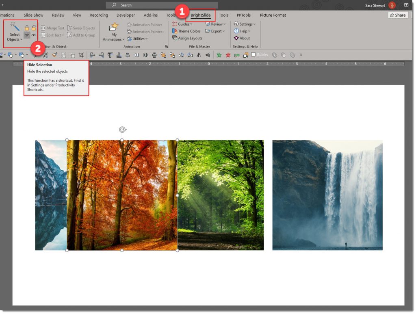Click Assign Layouts
416x314 pixels.
click(x=190, y=38)
